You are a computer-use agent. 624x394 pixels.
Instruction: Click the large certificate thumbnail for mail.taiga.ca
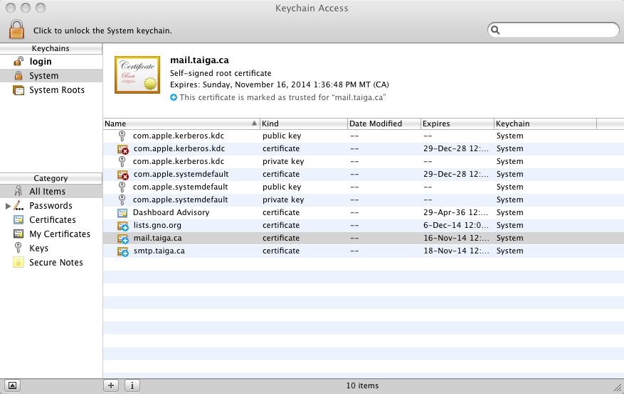coord(137,75)
